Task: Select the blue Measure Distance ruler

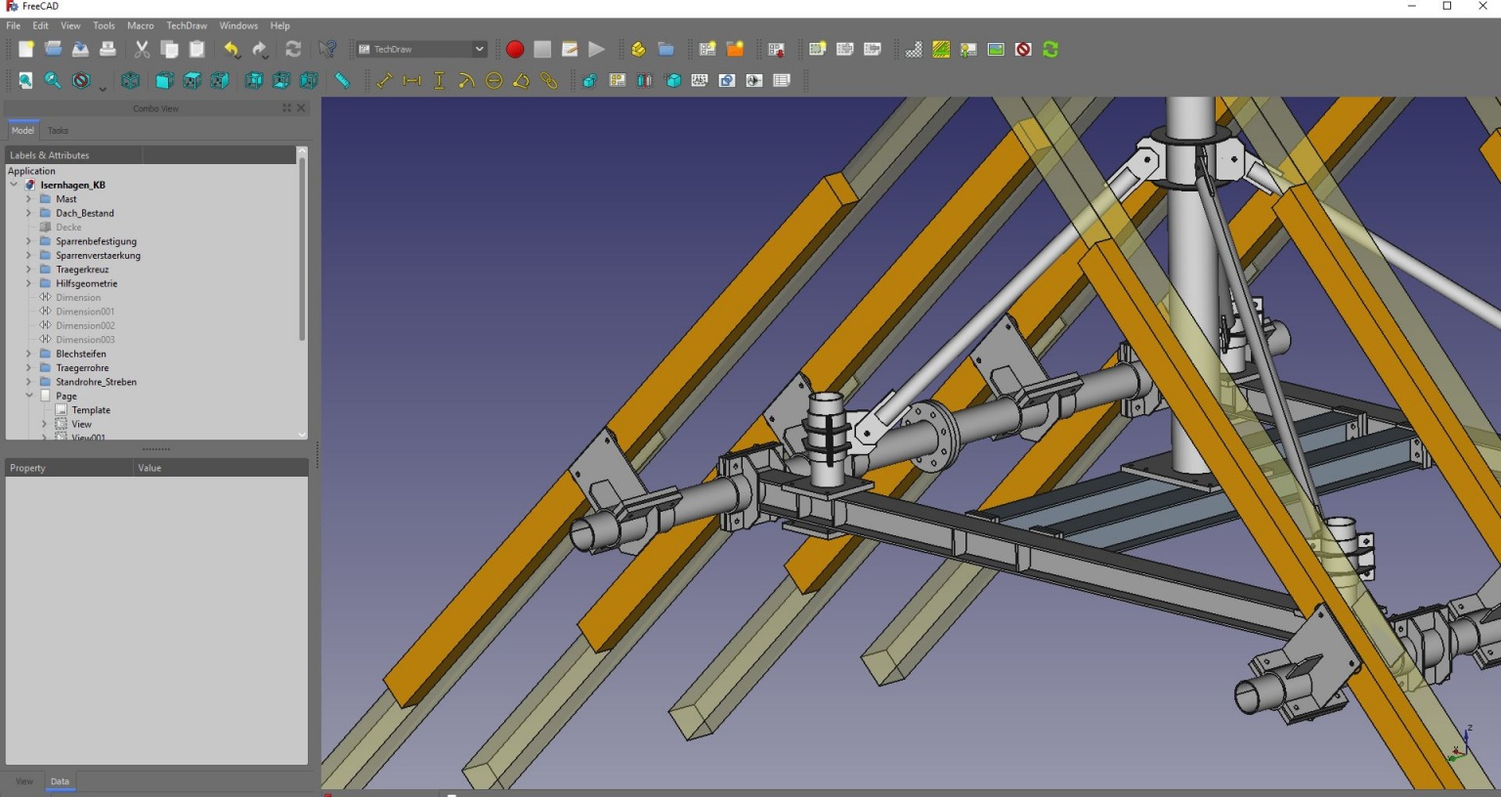Action: 342,81
